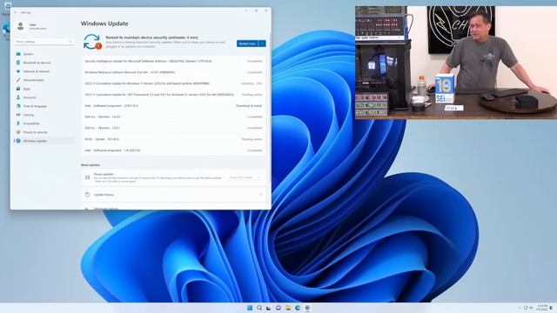
Task: Open Personalization settings
Action: tap(44, 80)
